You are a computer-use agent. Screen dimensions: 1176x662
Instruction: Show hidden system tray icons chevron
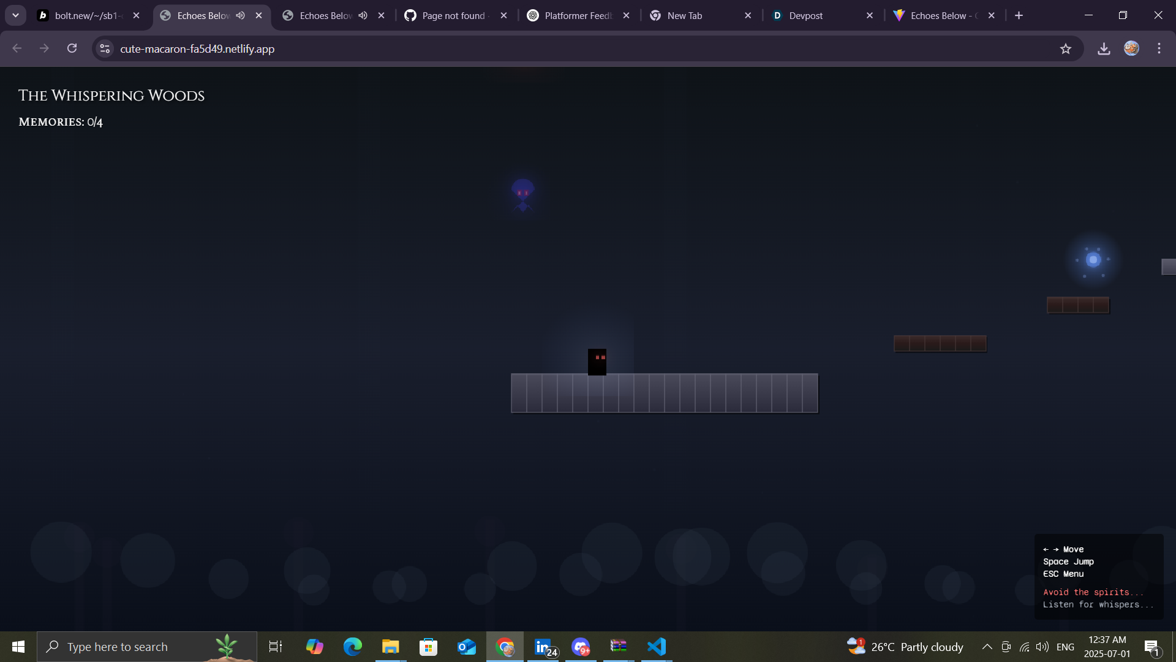[x=987, y=647]
